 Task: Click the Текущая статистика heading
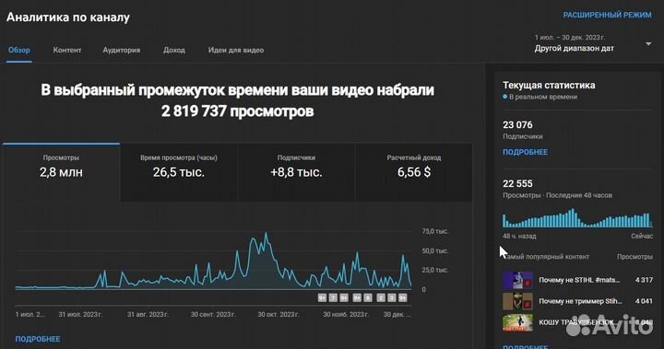549,85
